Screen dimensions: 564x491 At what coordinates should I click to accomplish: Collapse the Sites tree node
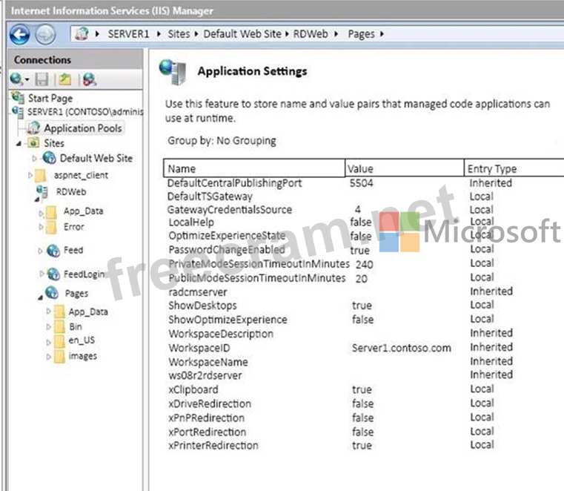pos(19,144)
